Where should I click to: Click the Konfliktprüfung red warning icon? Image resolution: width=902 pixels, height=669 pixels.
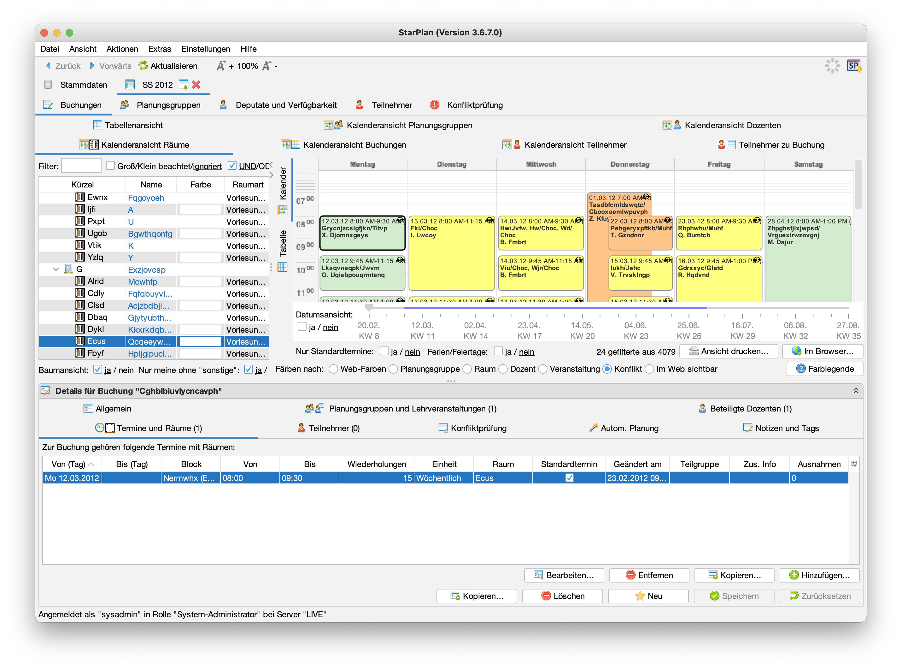coord(434,105)
